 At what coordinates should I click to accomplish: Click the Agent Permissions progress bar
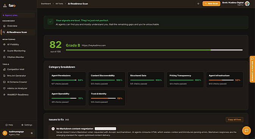click(64, 80)
